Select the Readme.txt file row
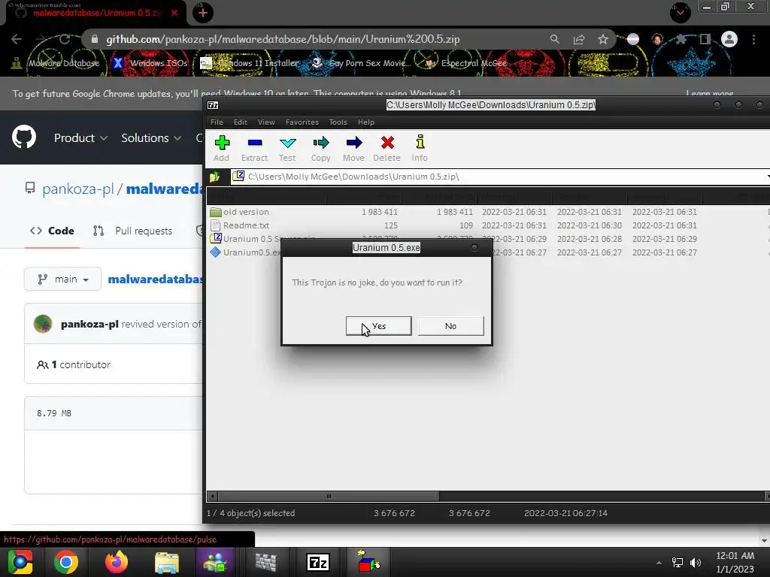 (x=487, y=225)
